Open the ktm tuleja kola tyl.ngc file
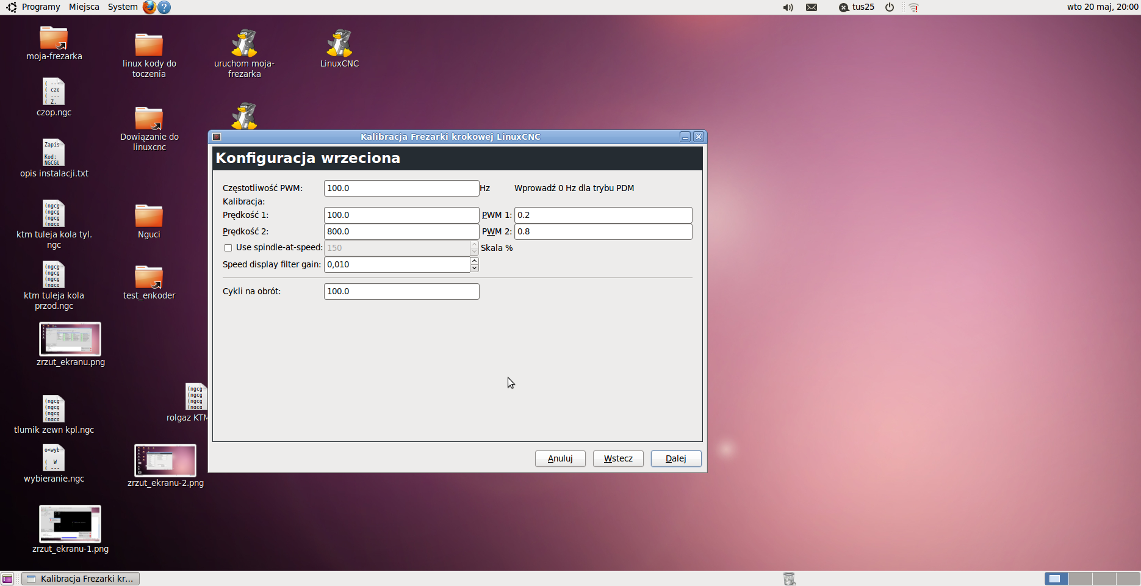 [54, 214]
